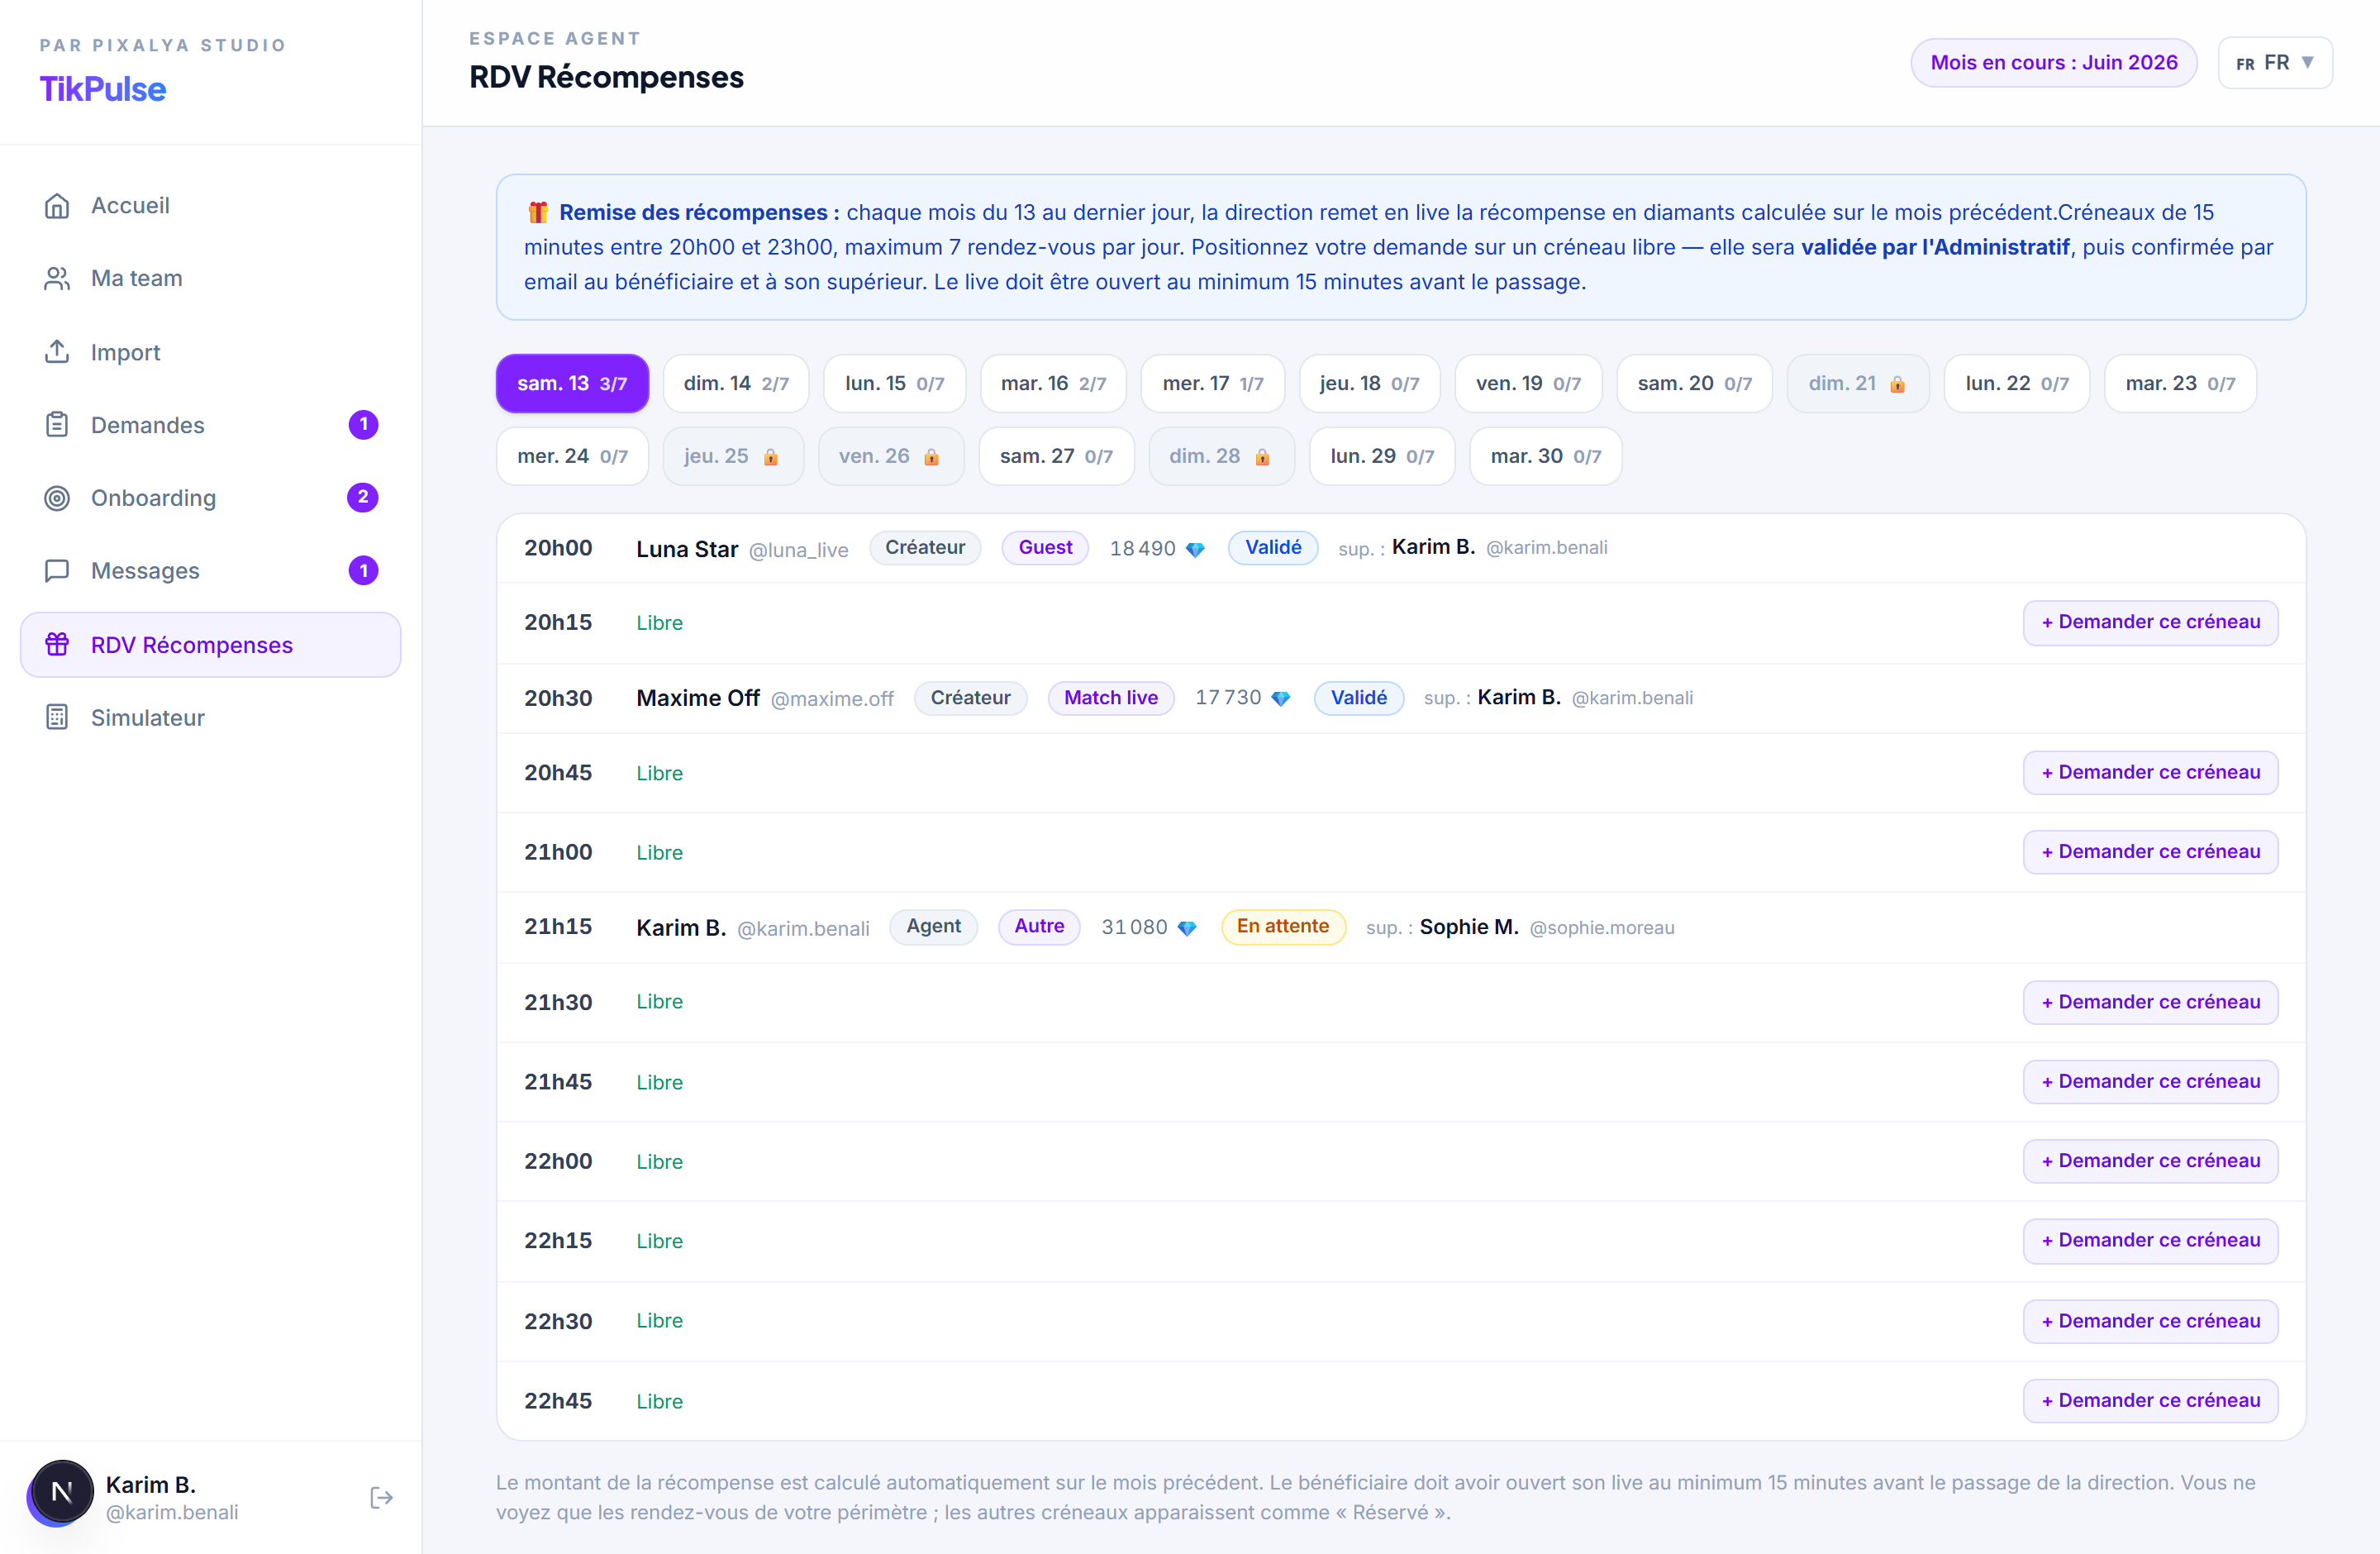This screenshot has width=2380, height=1554.
Task: Click the Validé badge for Luna Star
Action: [1273, 548]
